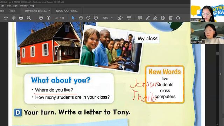Click the word 'computers' in New Words
Viewport: 224px width, 126px height.
165,97
